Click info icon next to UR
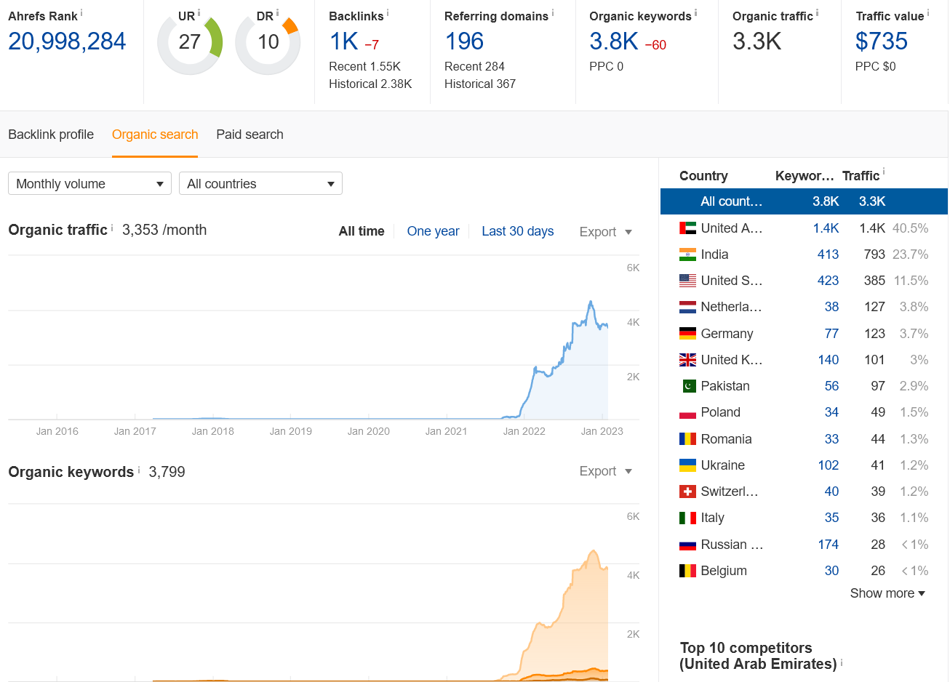The image size is (950, 682). pyautogui.click(x=199, y=13)
